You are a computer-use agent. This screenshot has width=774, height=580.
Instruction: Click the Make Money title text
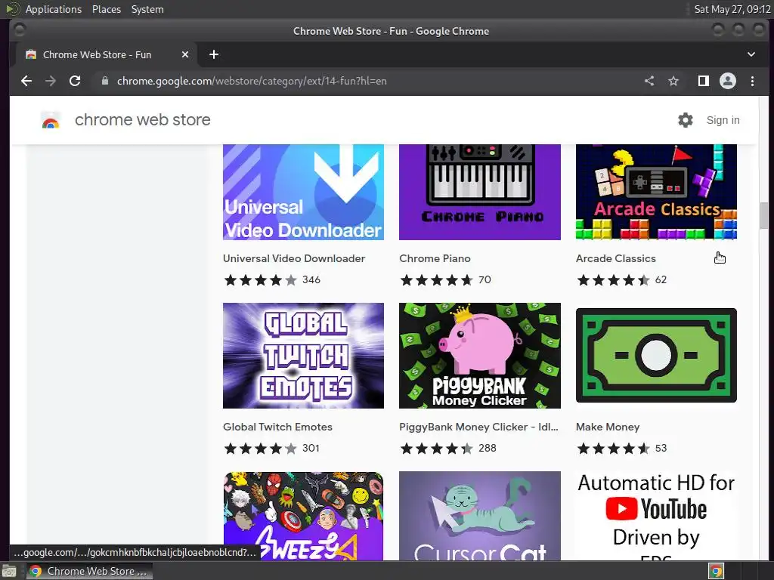click(x=608, y=427)
